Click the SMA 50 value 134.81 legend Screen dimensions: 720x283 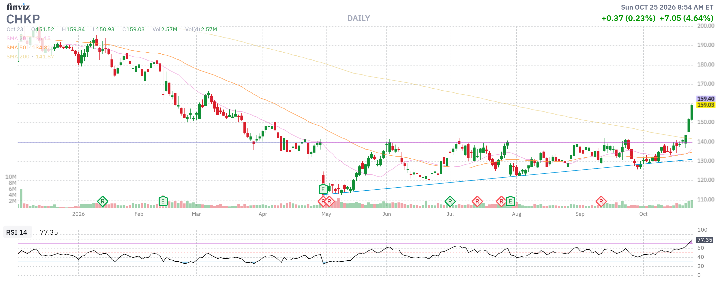28,48
